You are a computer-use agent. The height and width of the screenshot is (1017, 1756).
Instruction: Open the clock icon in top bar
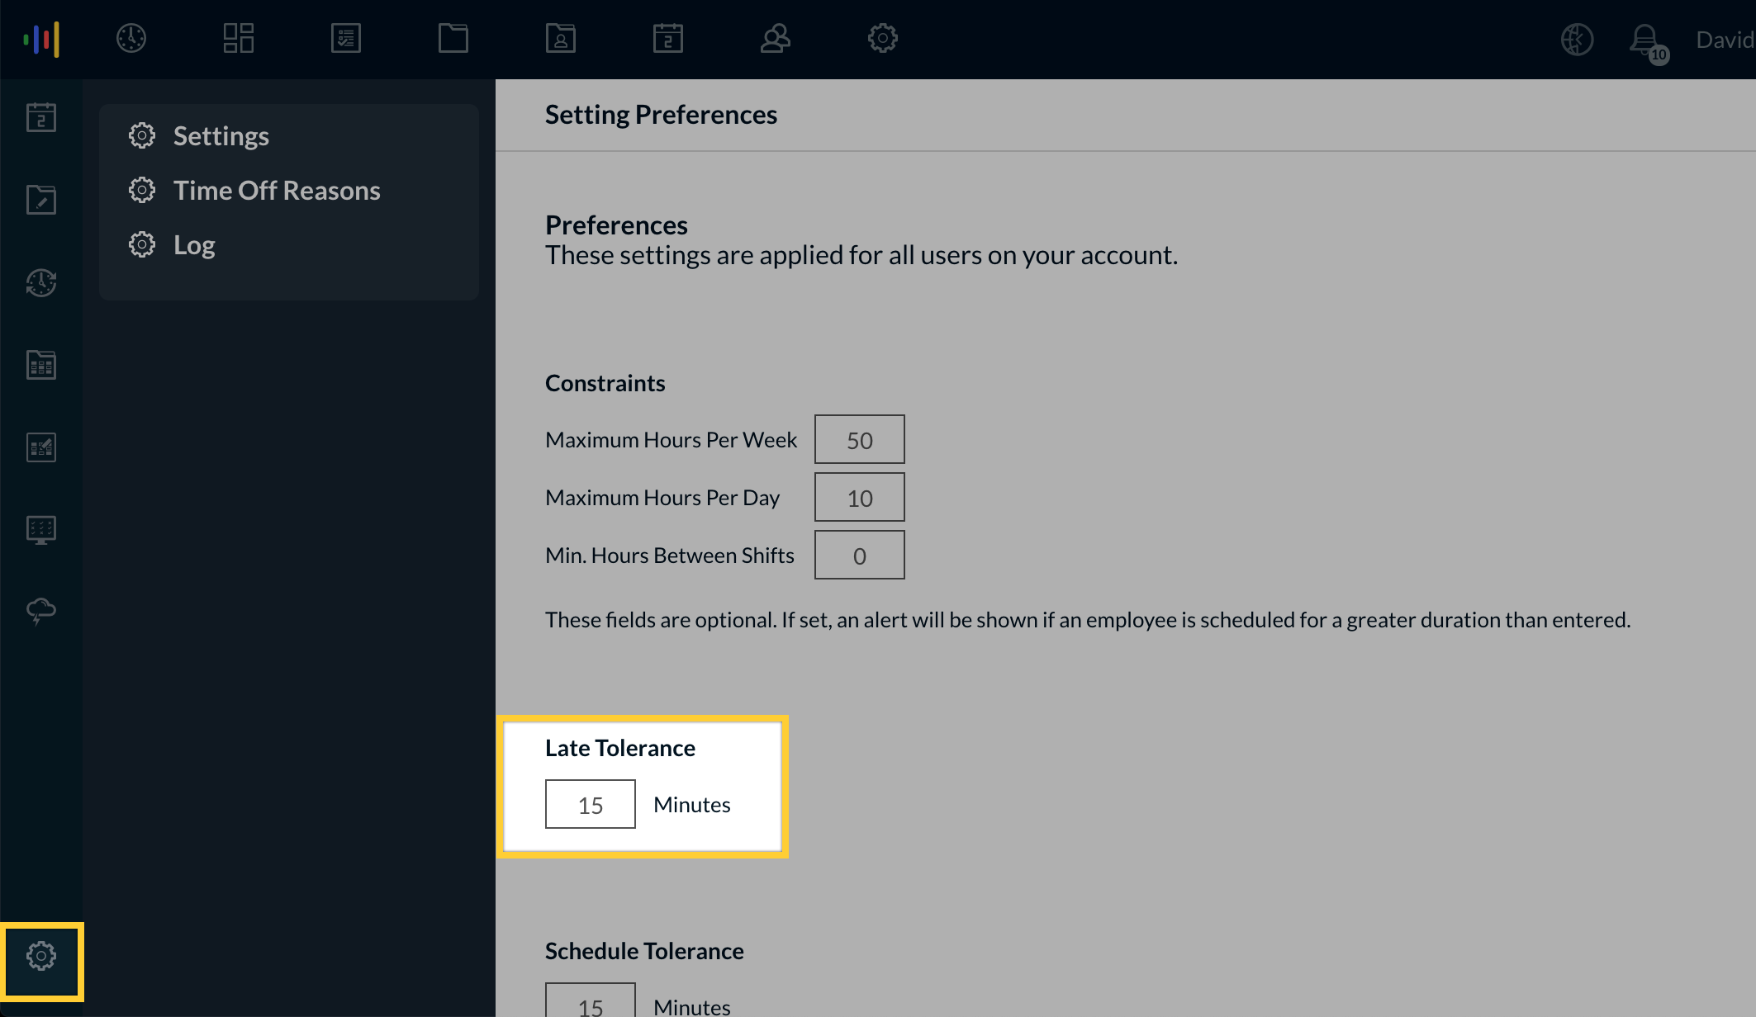[x=131, y=38]
